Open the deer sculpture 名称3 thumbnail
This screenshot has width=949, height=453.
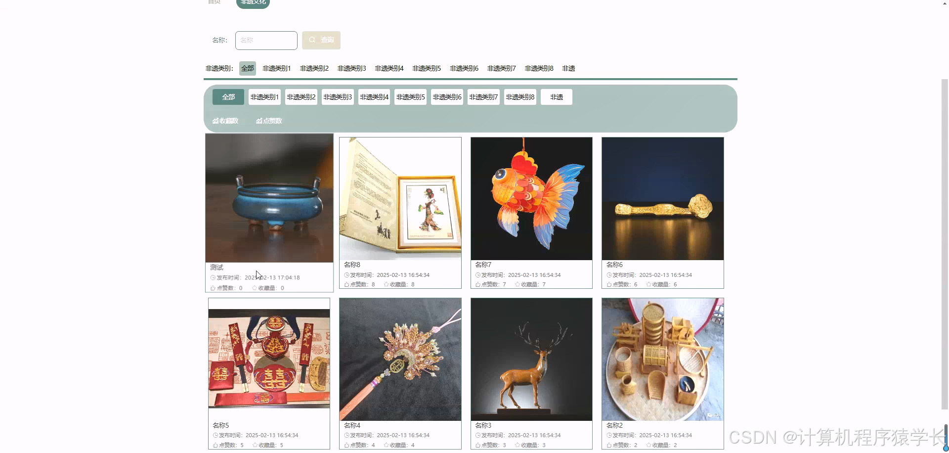531,359
